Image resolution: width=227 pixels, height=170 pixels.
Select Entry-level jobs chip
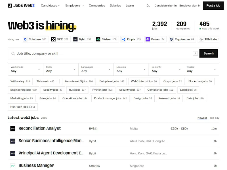pyautogui.click(x=112, y=81)
